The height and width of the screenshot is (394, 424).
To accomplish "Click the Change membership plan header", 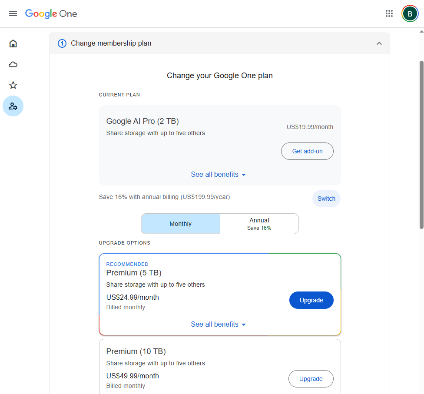I will 111,43.
